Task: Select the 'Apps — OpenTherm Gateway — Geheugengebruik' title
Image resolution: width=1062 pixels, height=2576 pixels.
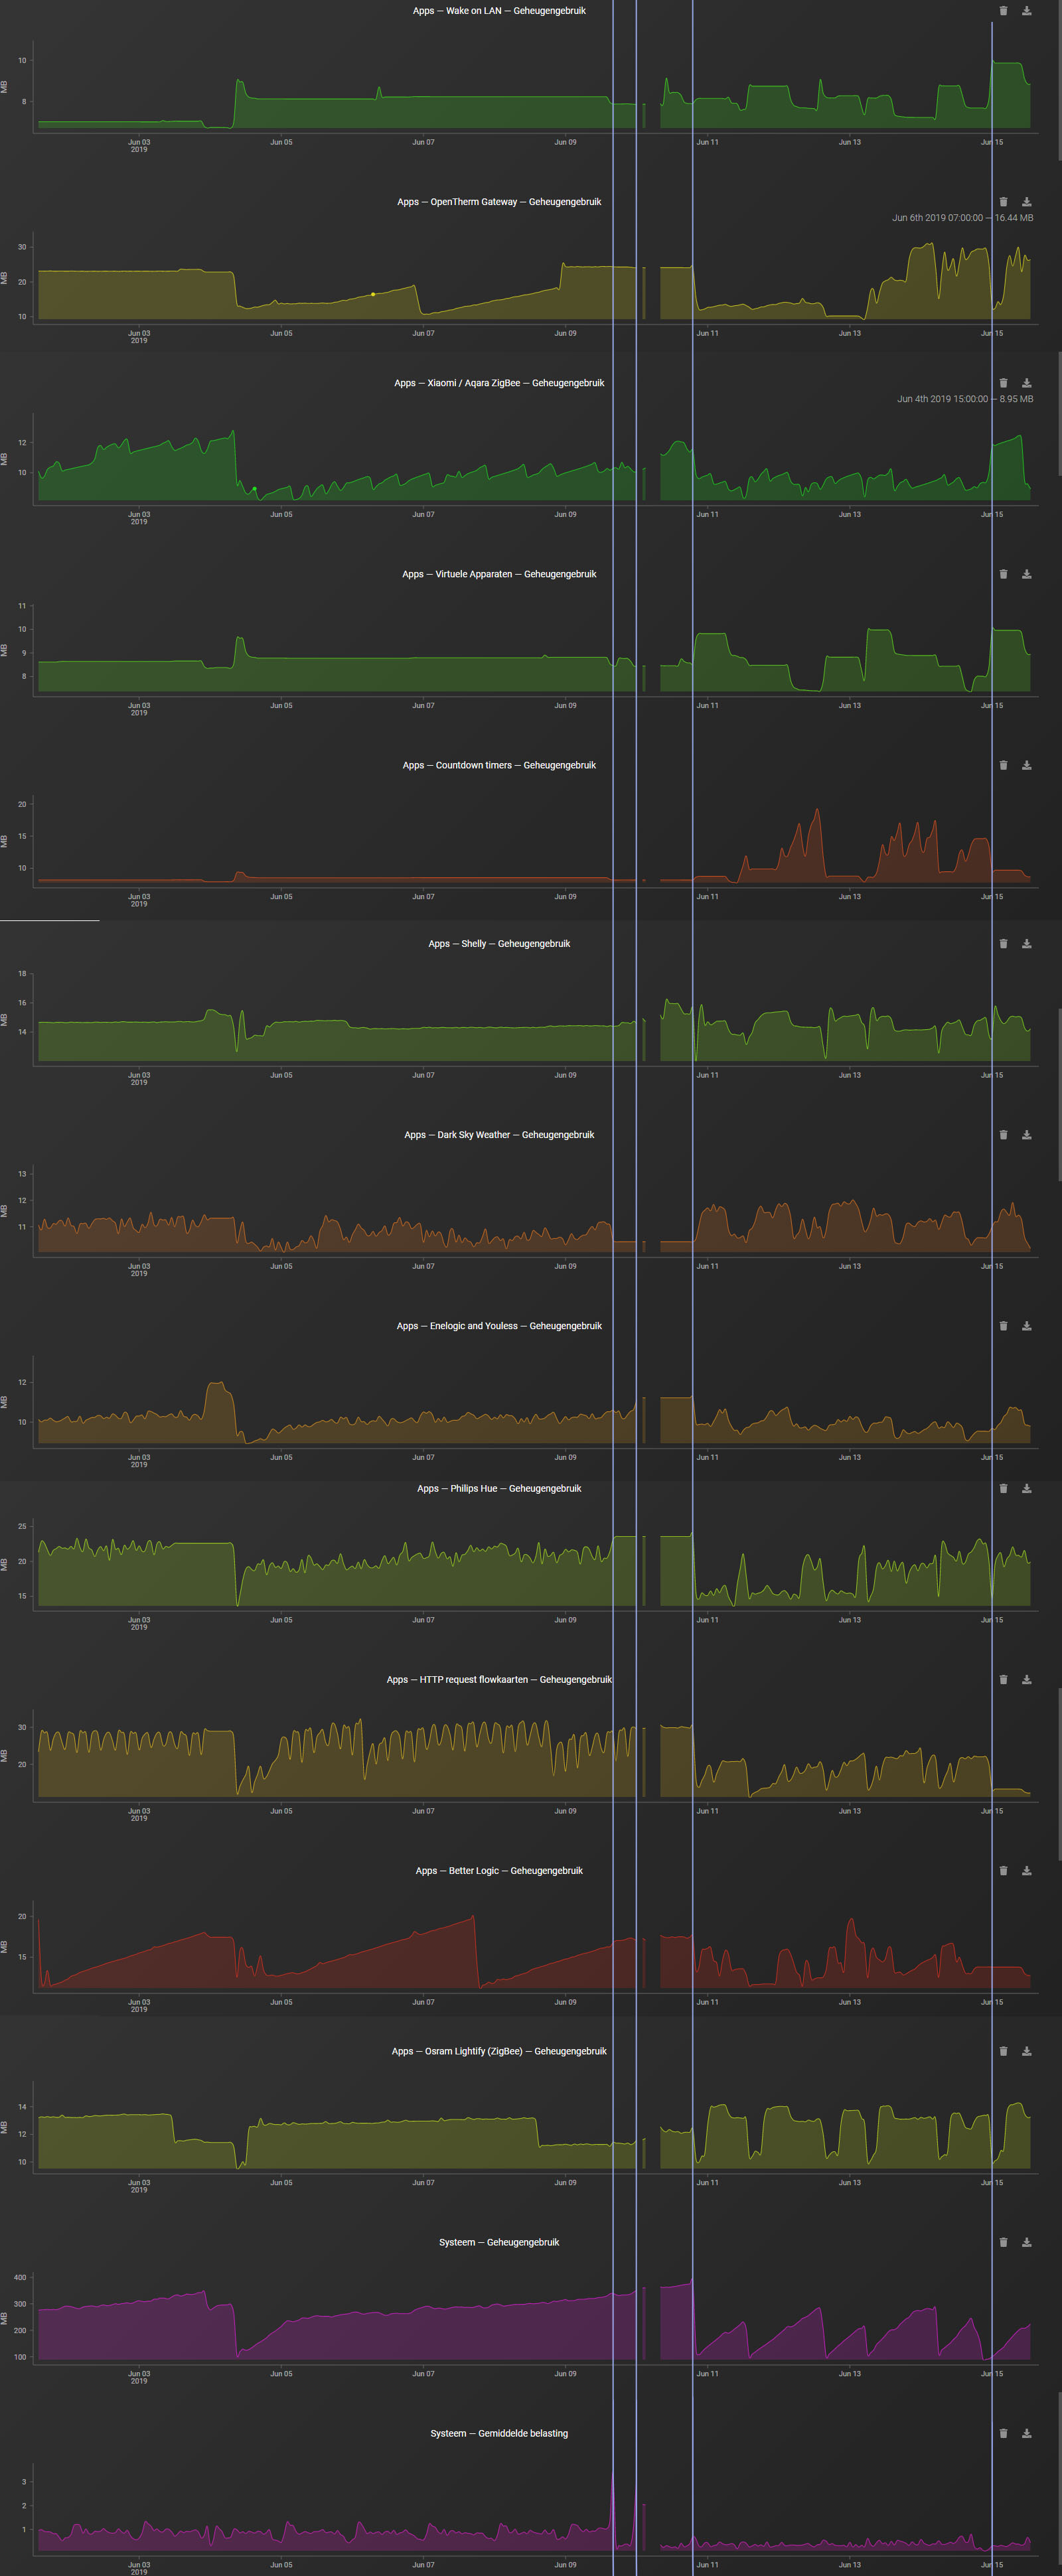Action: (499, 202)
